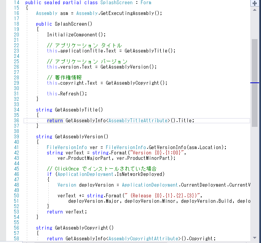Click 'deployVersion.Build' on line 51

pyautogui.click(x=207, y=201)
